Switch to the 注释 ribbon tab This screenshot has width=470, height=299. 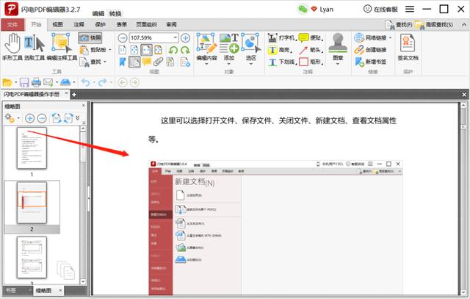point(79,25)
